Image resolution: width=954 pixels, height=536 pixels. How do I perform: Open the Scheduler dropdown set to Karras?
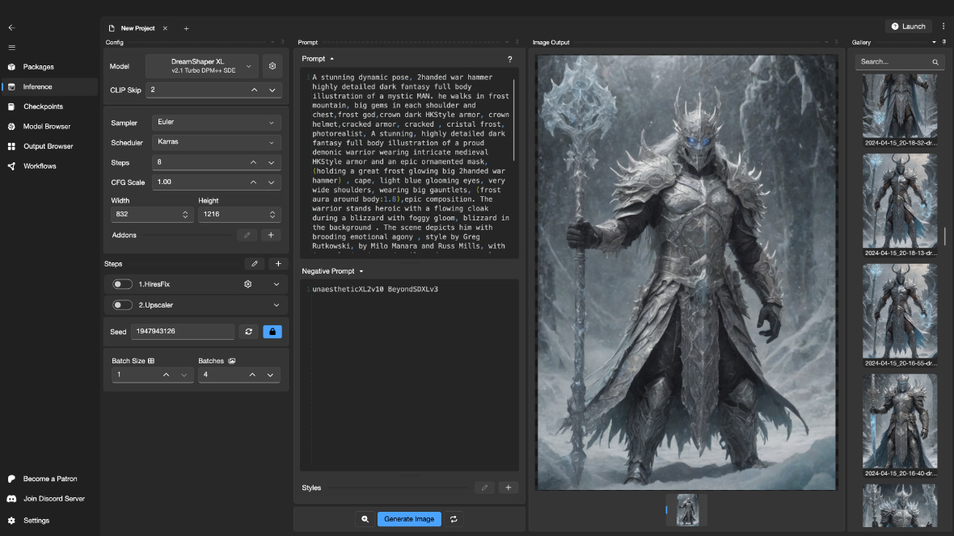point(216,142)
